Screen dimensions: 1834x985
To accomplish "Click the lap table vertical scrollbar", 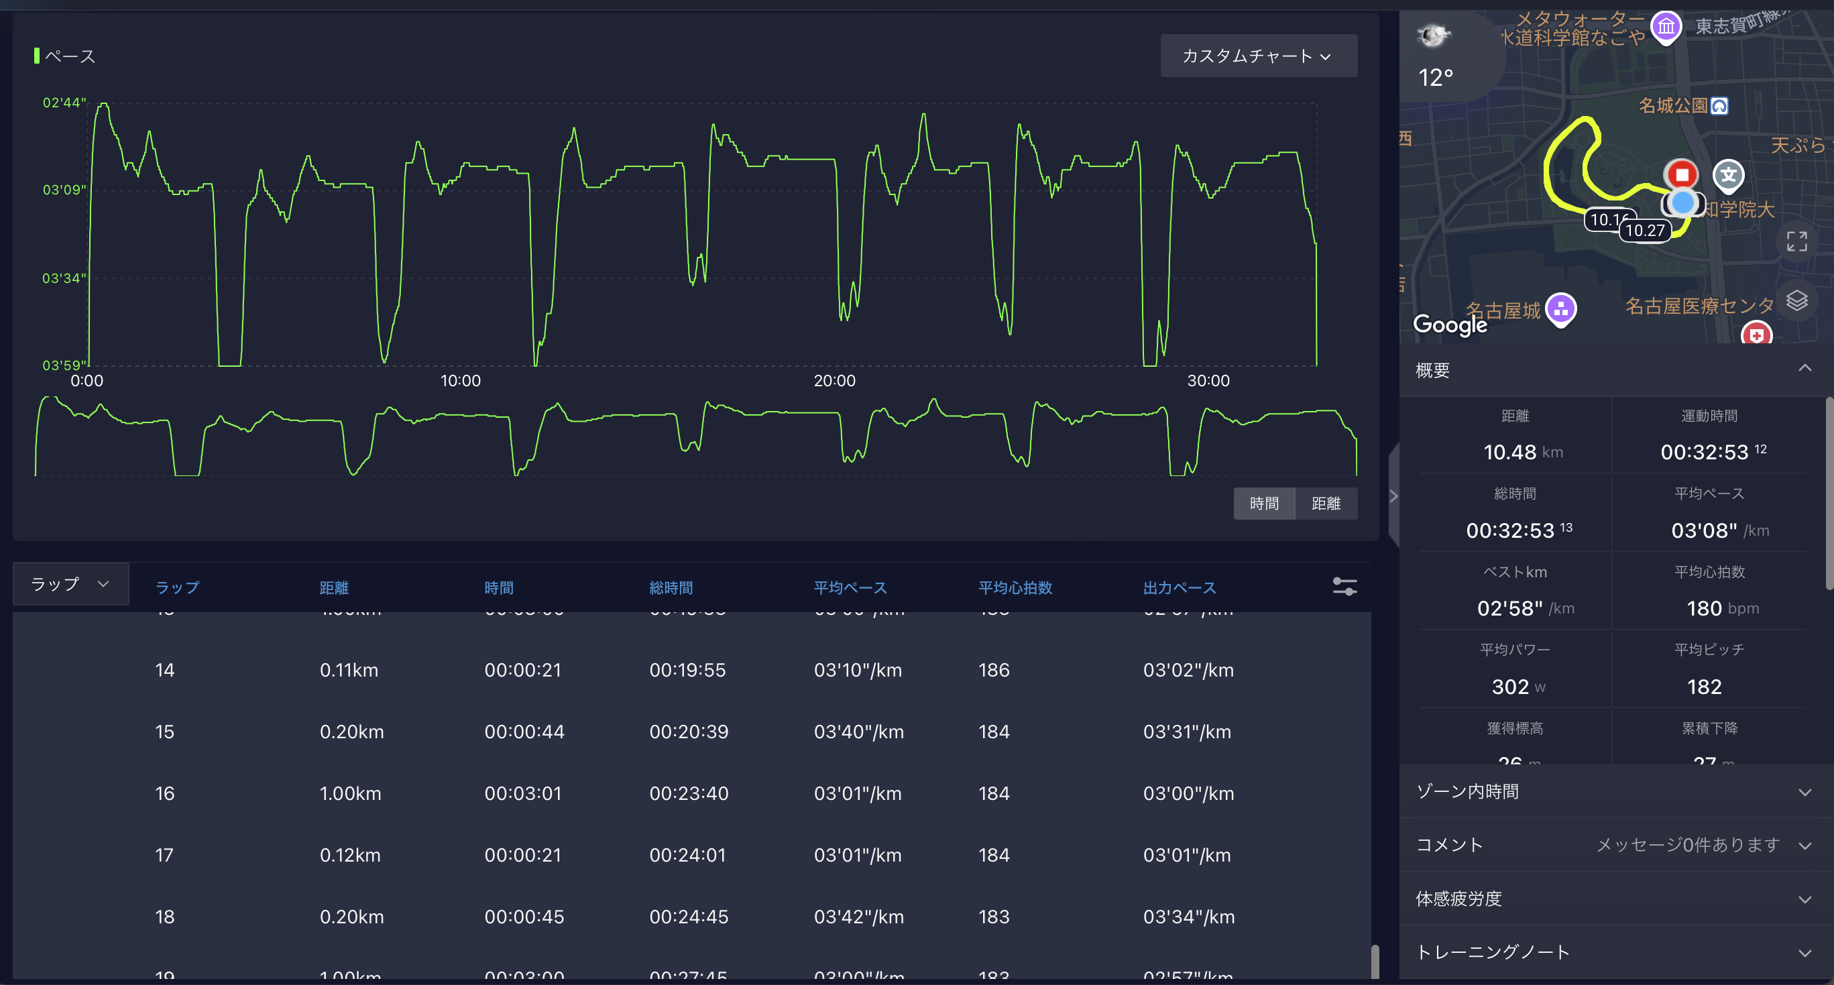I will click(1375, 961).
